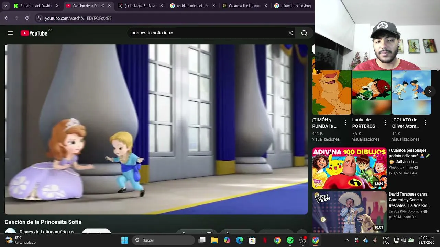Close the Stream - Kick Dashboard tab

[x=57, y=6]
